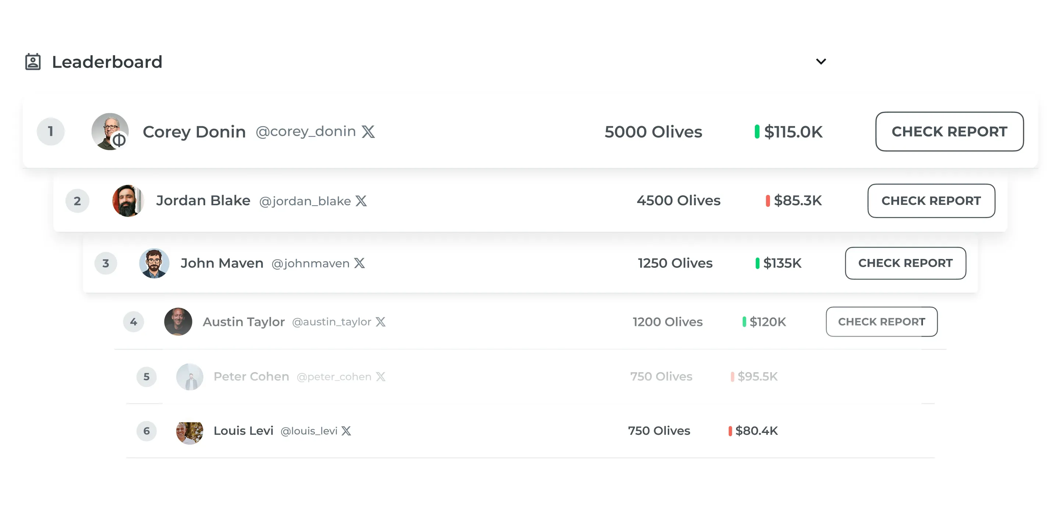Click X icon beside @austin_taylor
The height and width of the screenshot is (512, 1059).
tap(380, 321)
